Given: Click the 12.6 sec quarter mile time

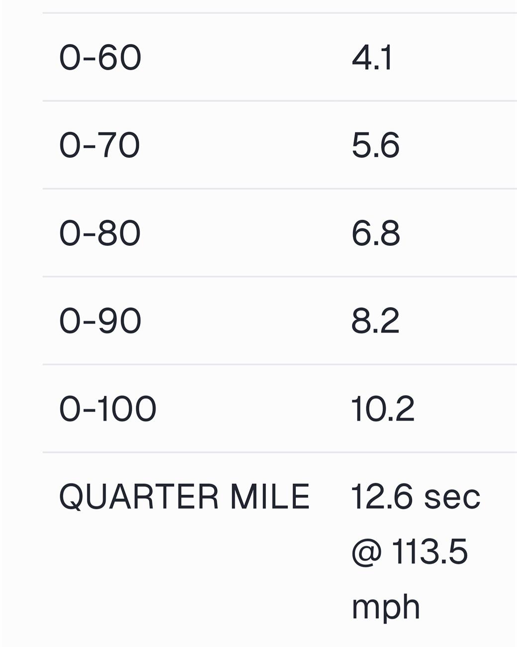Looking at the screenshot, I should tap(416, 496).
